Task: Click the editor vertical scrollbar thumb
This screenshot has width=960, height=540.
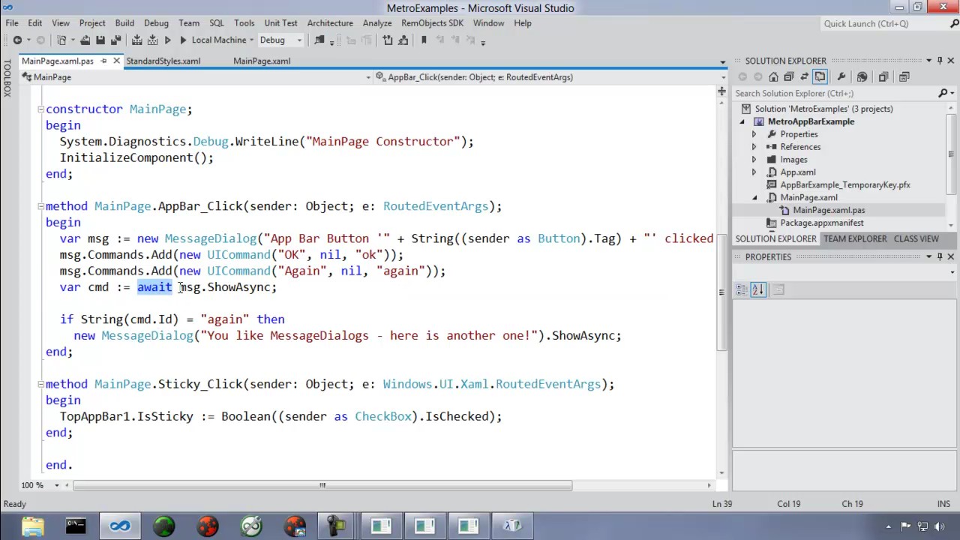Action: [721, 292]
